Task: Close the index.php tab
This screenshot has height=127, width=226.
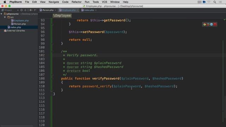Action: coord(96,10)
